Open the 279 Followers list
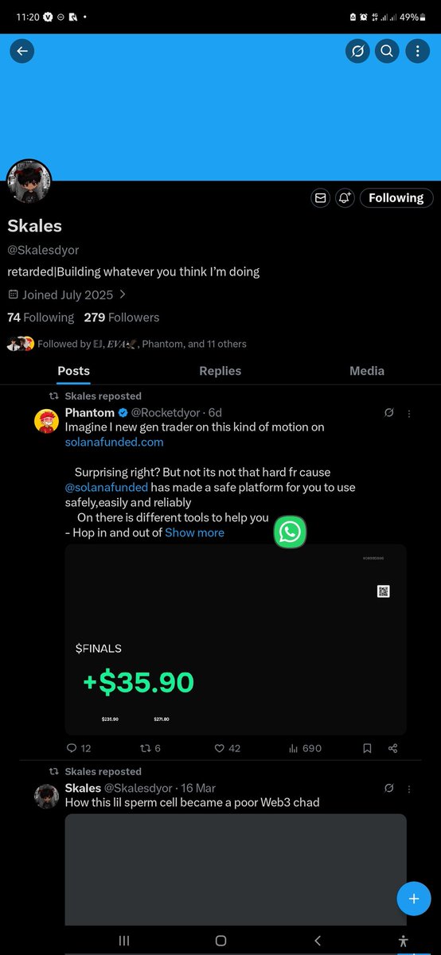This screenshot has width=441, height=955. tap(122, 318)
